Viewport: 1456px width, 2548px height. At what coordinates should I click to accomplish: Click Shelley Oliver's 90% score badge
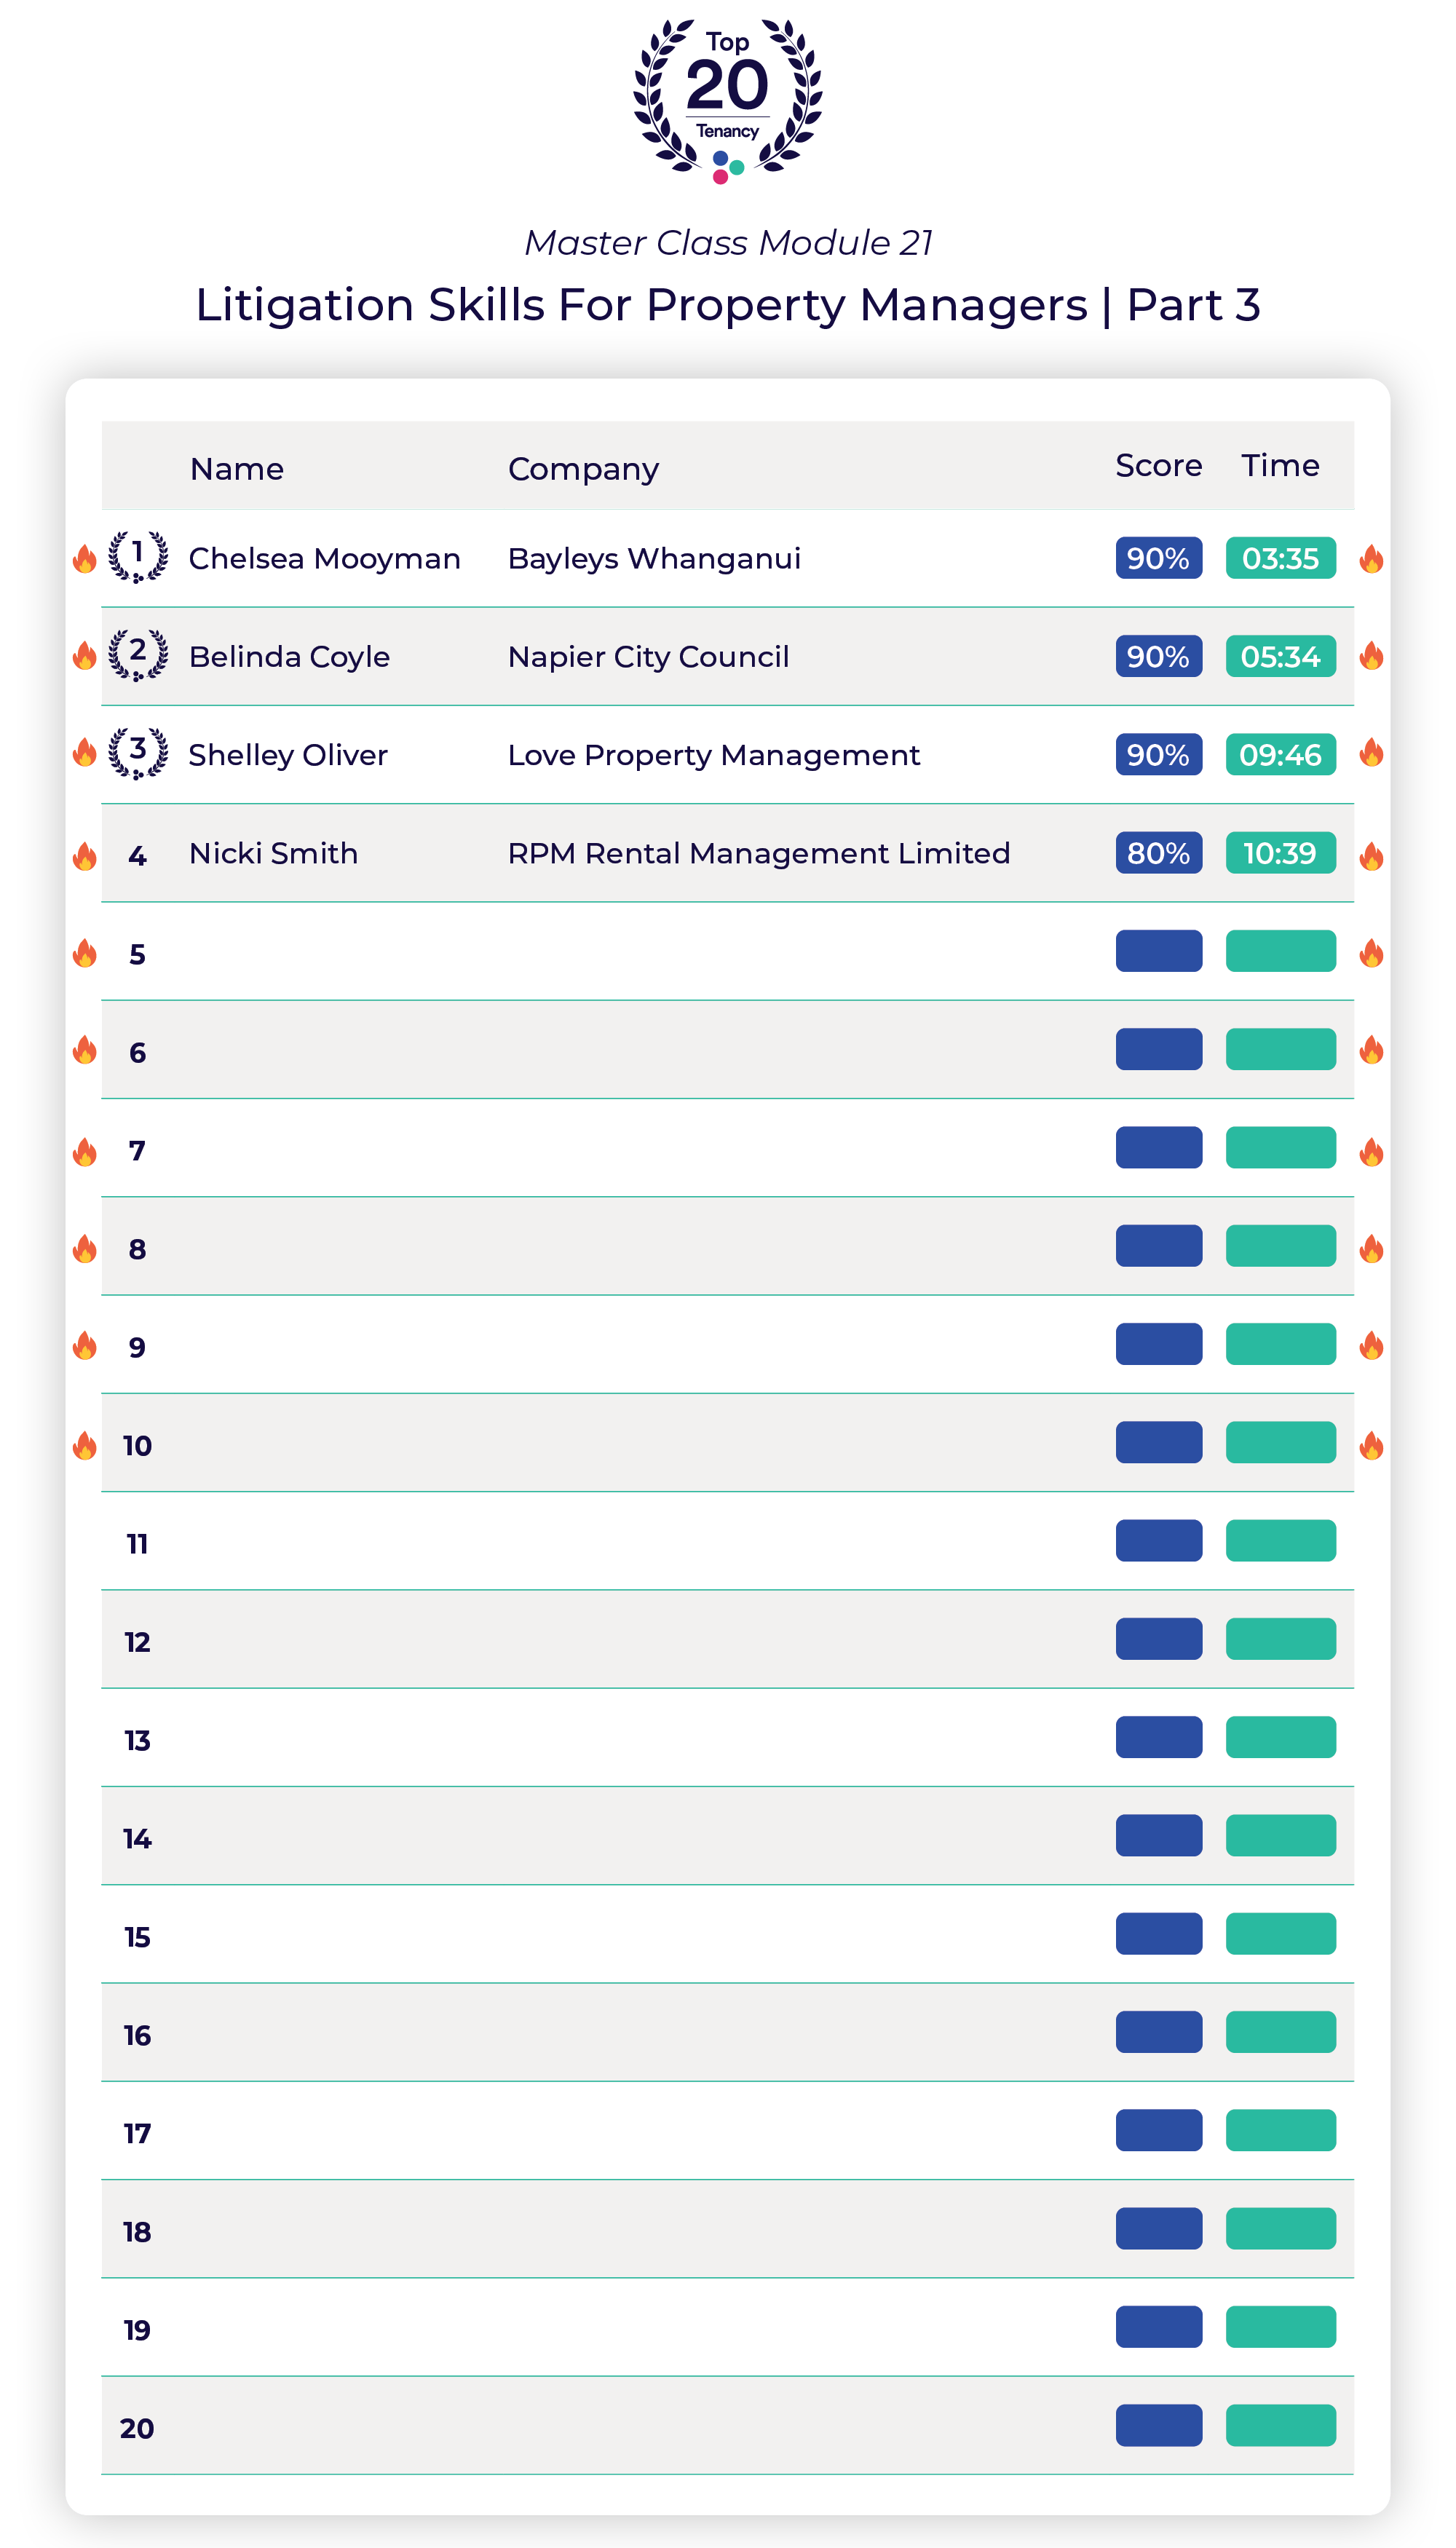click(1158, 755)
